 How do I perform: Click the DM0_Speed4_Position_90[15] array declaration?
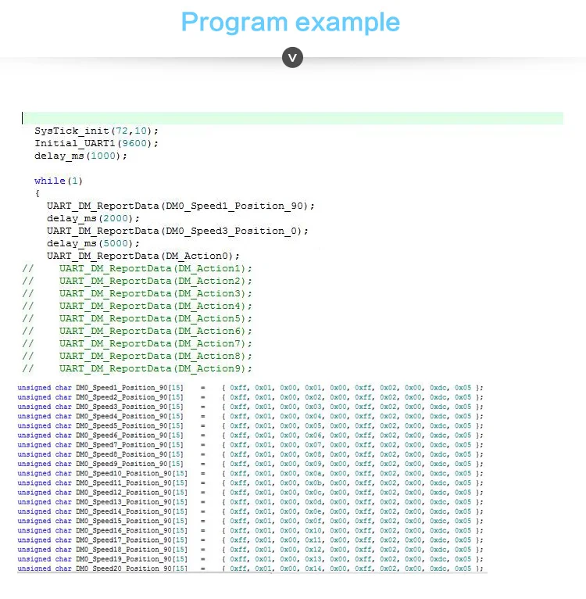click(251, 416)
